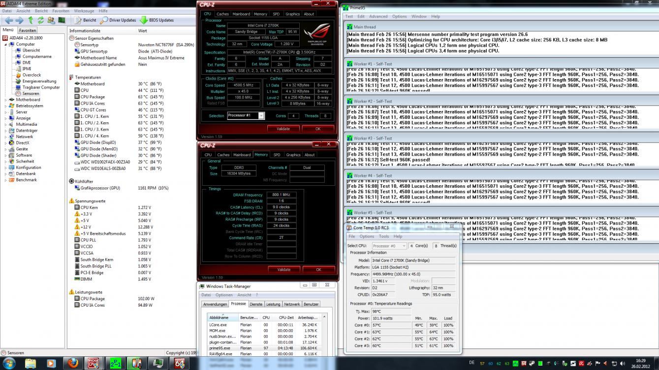
Task: Open the SPD tab in upper CPU-Z window
Action: click(276, 14)
